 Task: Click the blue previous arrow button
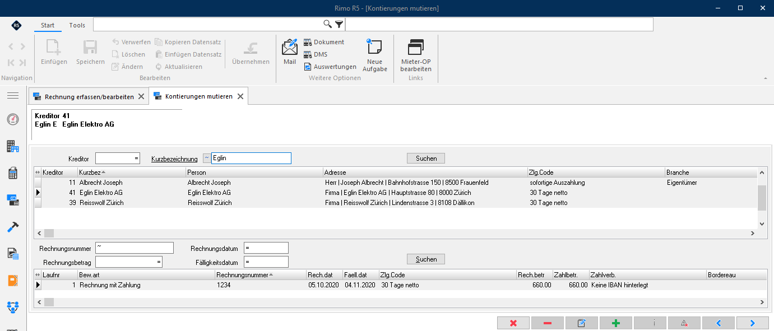click(718, 323)
